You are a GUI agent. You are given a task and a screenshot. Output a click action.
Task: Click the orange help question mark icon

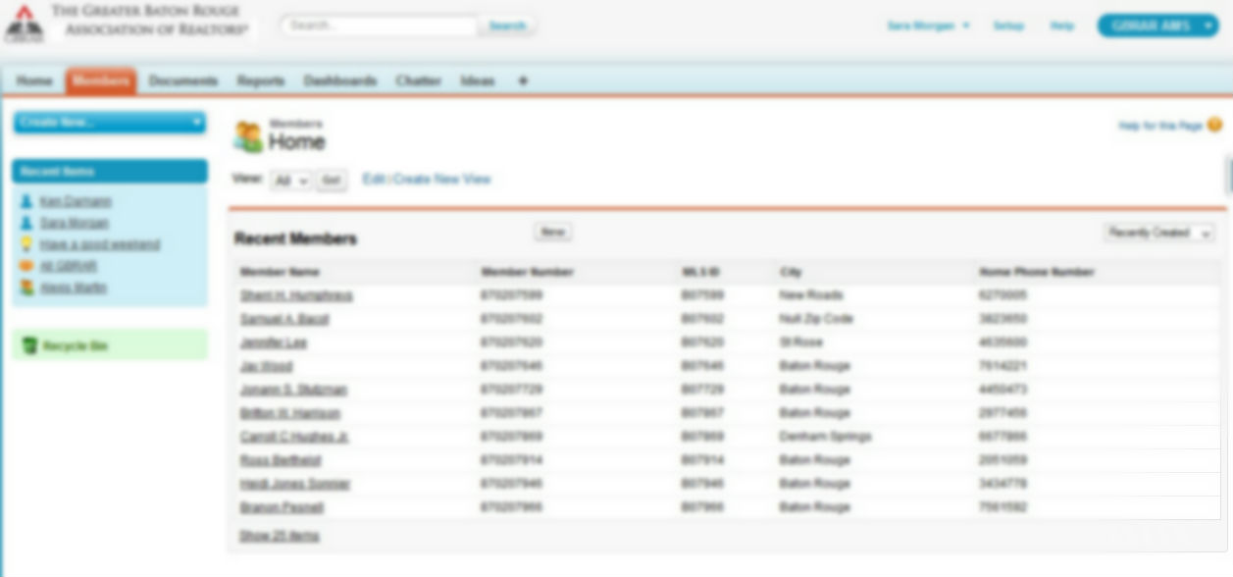pos(1214,126)
